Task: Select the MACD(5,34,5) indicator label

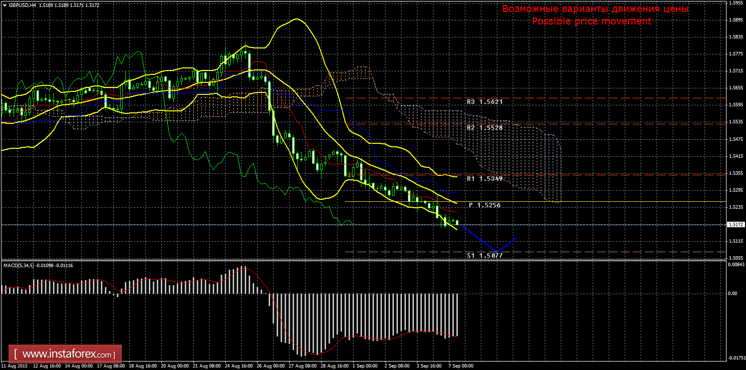Action: pos(19,265)
